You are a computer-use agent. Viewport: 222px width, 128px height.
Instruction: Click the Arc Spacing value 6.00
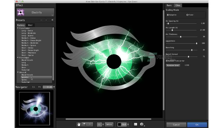pos(203,23)
